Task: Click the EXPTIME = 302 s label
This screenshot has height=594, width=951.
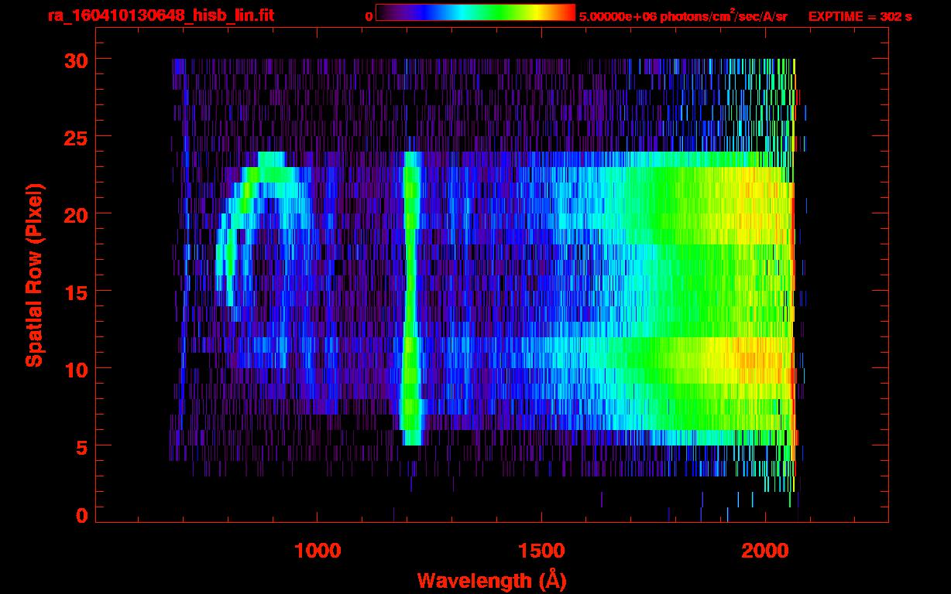Action: coord(860,16)
